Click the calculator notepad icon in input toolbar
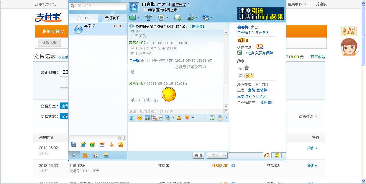Screen dimensions: 366x184 168,118
